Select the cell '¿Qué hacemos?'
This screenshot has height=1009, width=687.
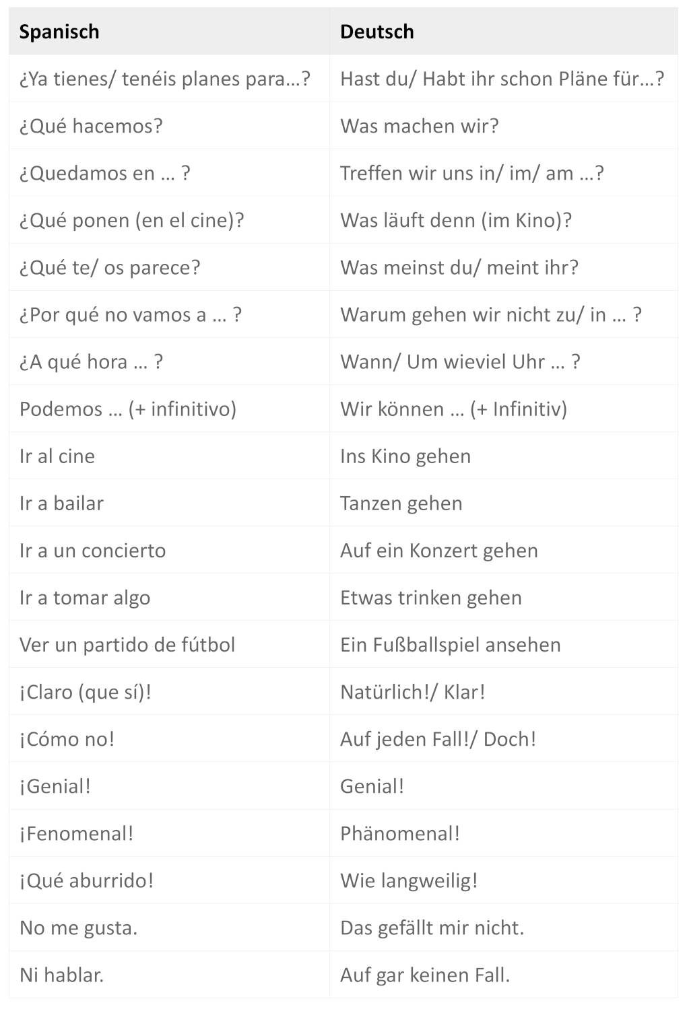pyautogui.click(x=169, y=126)
